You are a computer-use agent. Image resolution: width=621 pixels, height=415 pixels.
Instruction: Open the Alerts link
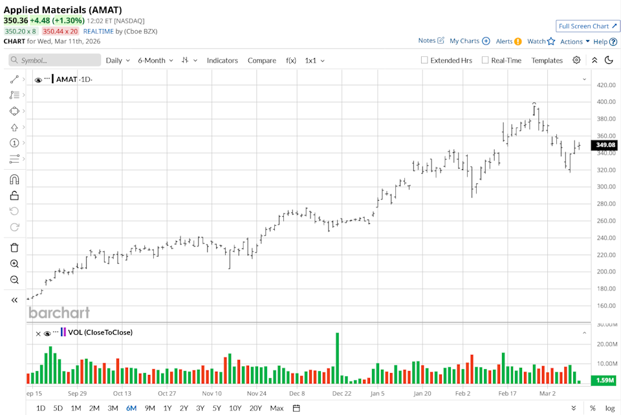[x=508, y=41]
